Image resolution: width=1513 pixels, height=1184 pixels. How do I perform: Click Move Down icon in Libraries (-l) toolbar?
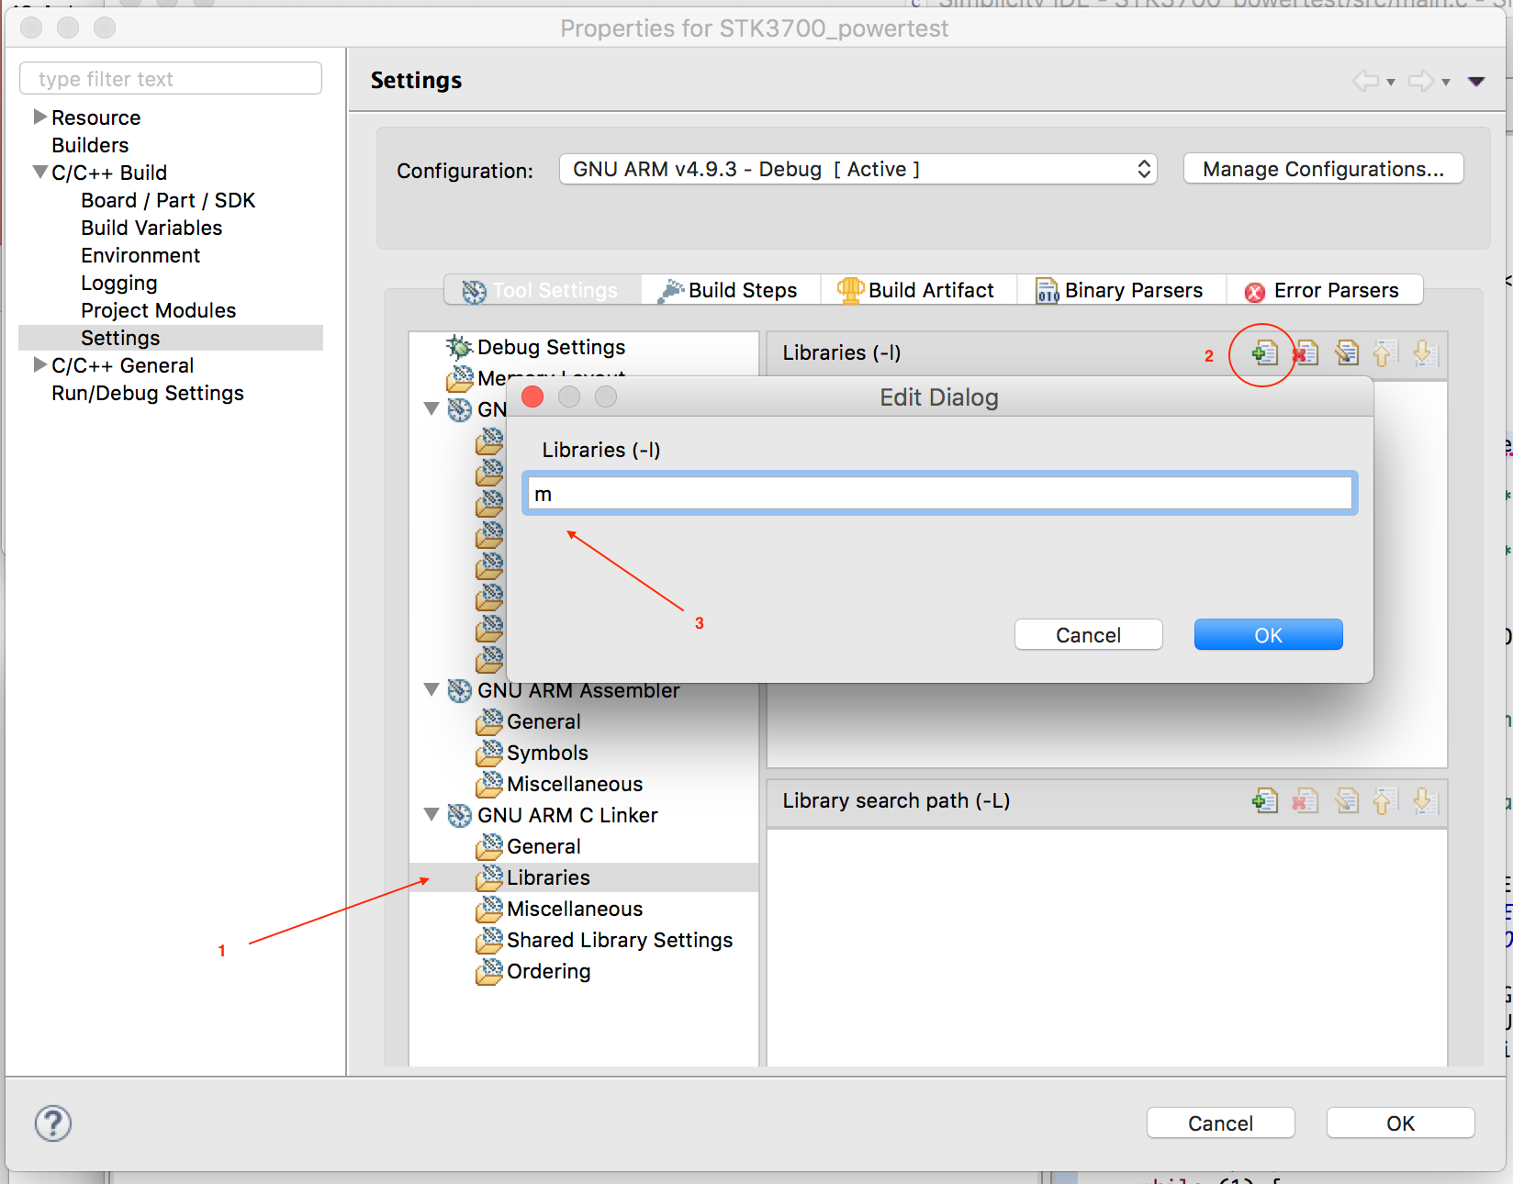click(x=1424, y=353)
